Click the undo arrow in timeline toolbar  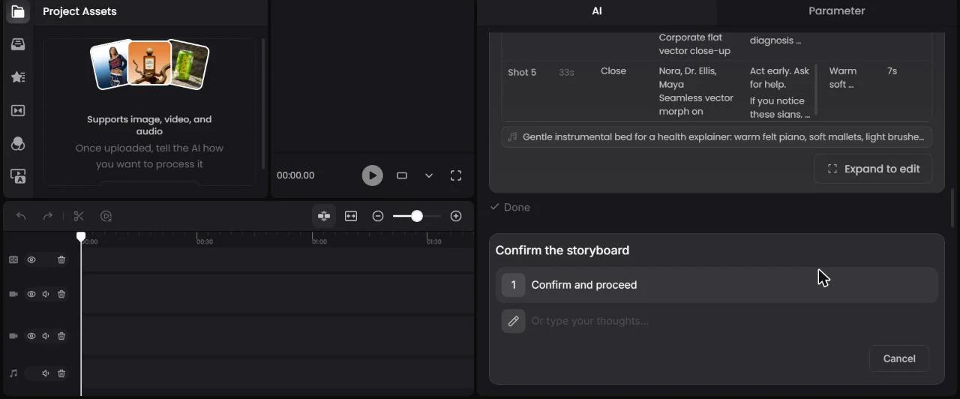(x=21, y=216)
